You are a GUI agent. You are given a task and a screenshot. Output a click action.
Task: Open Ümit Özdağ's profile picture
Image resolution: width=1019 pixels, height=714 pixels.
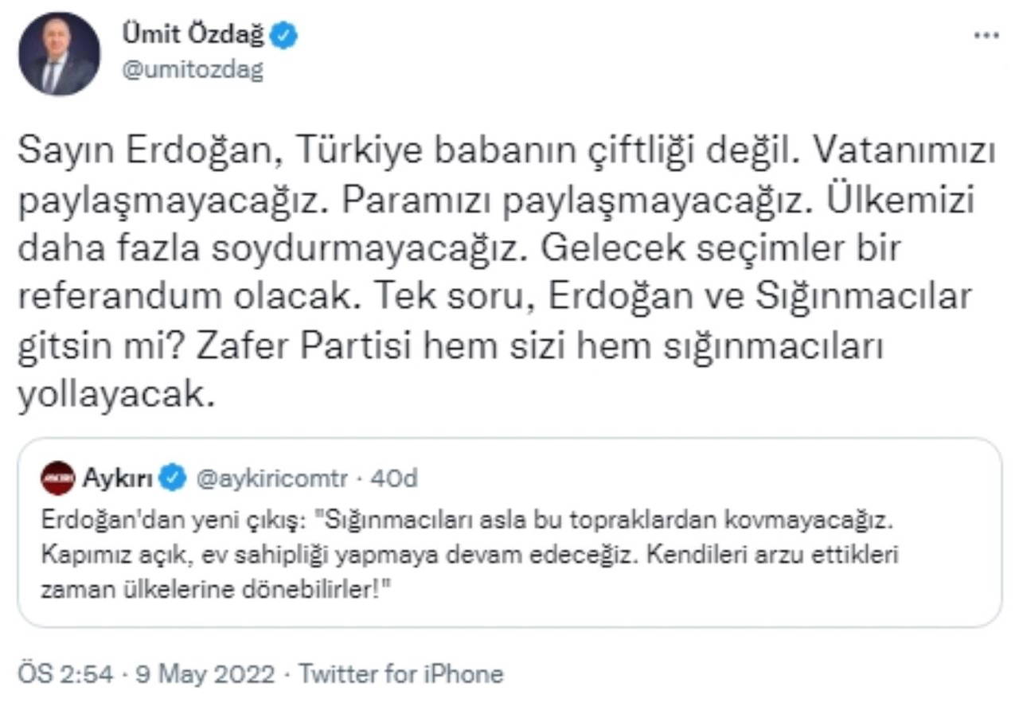(60, 54)
